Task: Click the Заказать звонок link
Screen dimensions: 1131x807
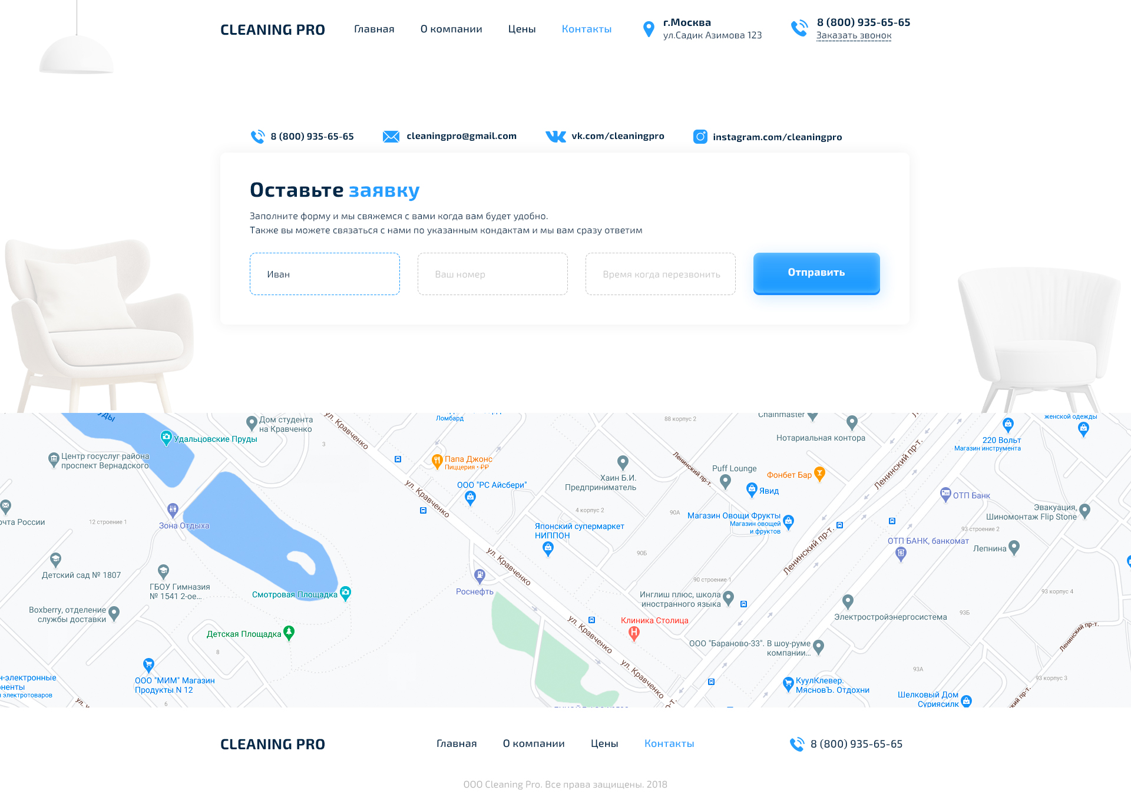Action: 854,36
